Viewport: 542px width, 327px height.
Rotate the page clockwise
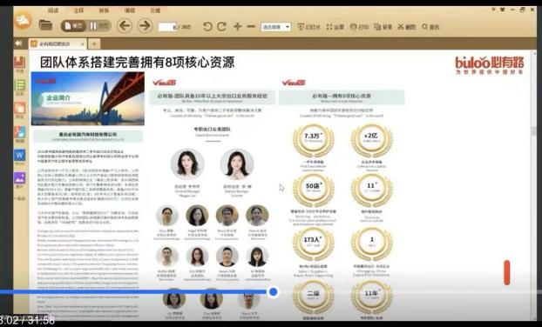[221, 27]
